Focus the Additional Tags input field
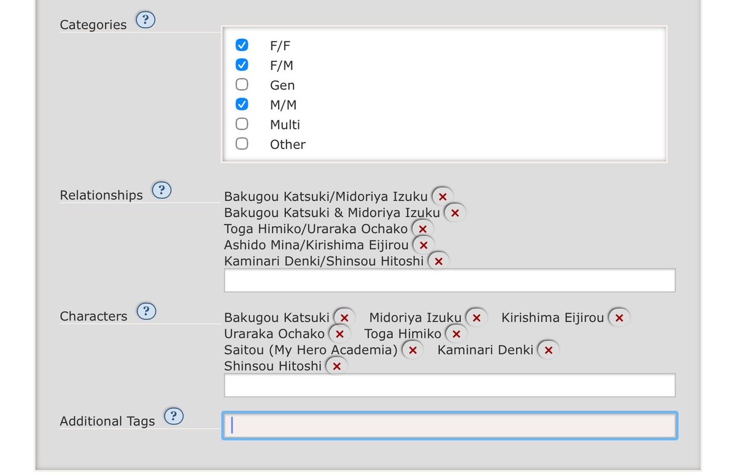Screen dimensions: 736x474 [450, 425]
